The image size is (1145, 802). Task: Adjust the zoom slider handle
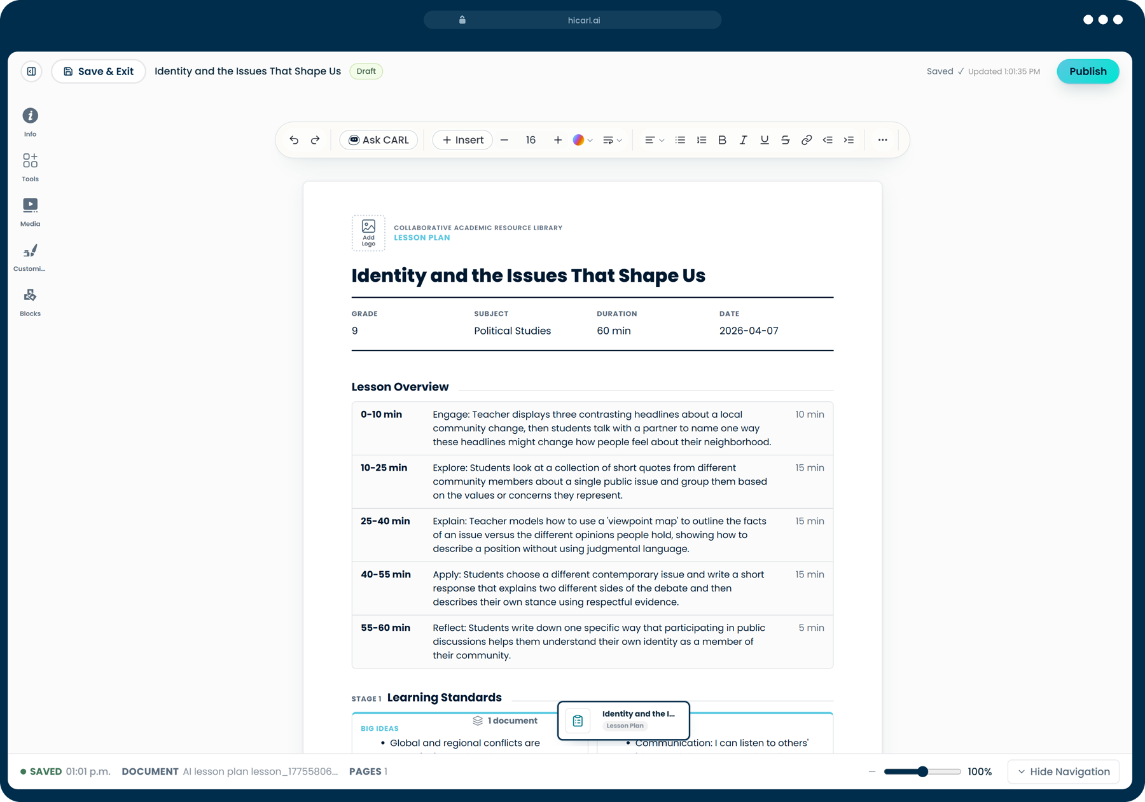(922, 771)
